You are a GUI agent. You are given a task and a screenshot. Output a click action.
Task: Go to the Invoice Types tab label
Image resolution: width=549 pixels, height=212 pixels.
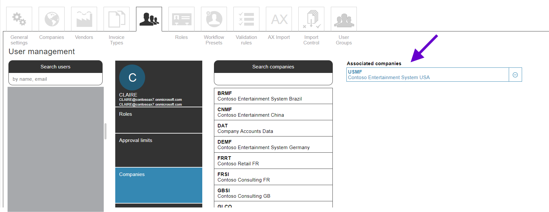click(117, 40)
